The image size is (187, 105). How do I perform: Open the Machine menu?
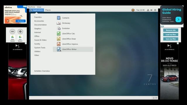31,7
